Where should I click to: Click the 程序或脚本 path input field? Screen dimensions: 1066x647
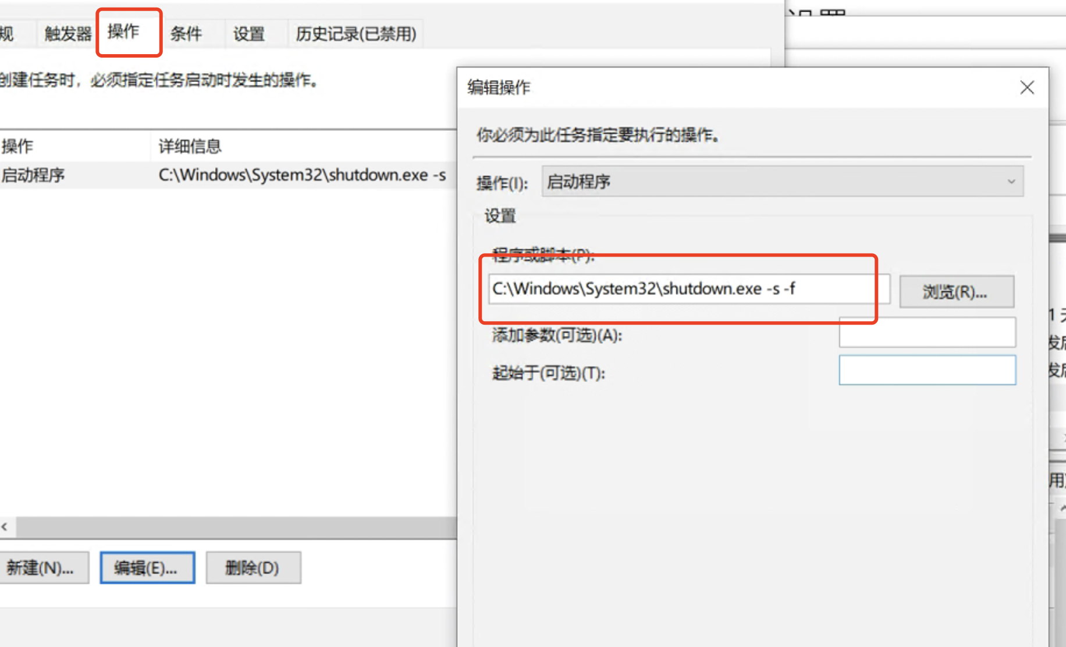click(688, 289)
